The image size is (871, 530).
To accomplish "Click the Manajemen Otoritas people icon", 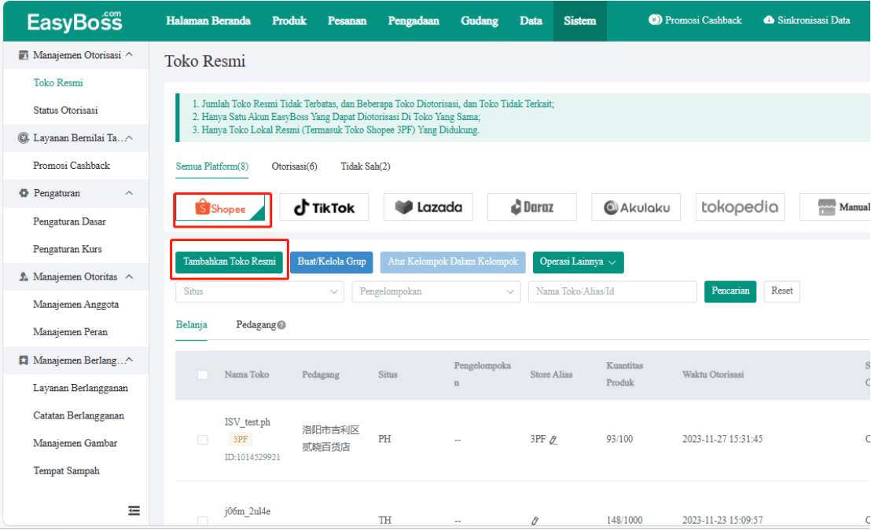I will (x=24, y=276).
